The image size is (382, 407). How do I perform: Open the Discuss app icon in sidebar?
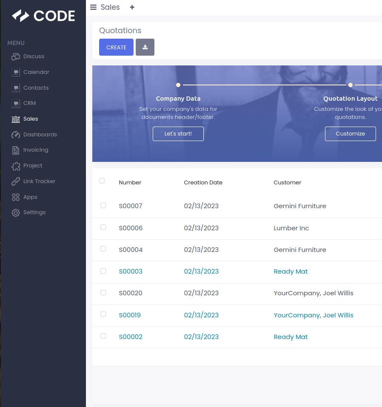point(16,57)
